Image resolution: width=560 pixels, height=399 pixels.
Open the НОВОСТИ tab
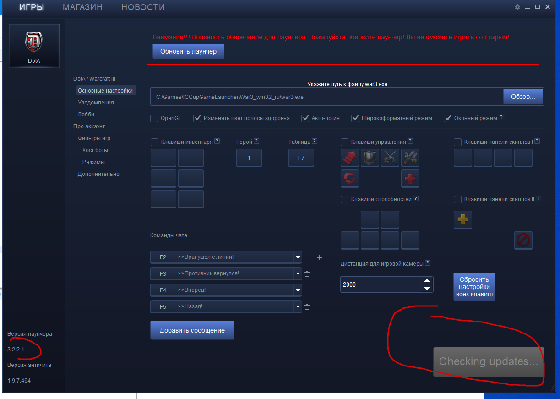click(143, 7)
